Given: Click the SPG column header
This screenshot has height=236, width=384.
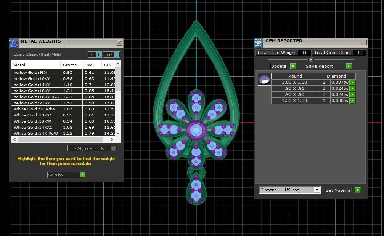Looking at the screenshot, I should tap(108, 65).
